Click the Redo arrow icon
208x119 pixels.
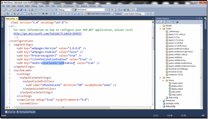(x=42, y=10)
